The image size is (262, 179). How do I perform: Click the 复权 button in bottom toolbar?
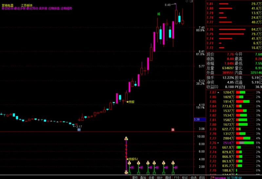[x=135, y=177]
